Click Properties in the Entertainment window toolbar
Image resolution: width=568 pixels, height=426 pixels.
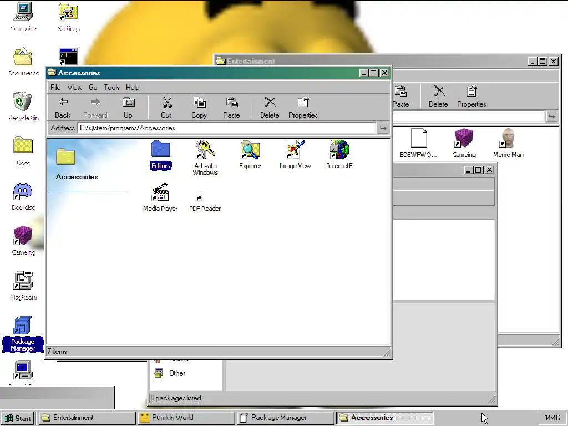(471, 97)
